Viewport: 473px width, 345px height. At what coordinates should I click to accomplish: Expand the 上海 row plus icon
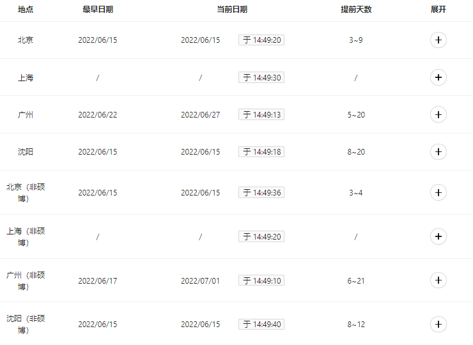pos(438,77)
